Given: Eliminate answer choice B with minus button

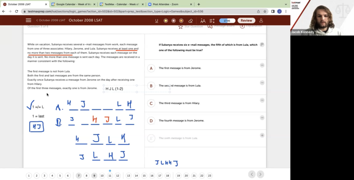Looking at the screenshot, I should pyautogui.click(x=262, y=82).
